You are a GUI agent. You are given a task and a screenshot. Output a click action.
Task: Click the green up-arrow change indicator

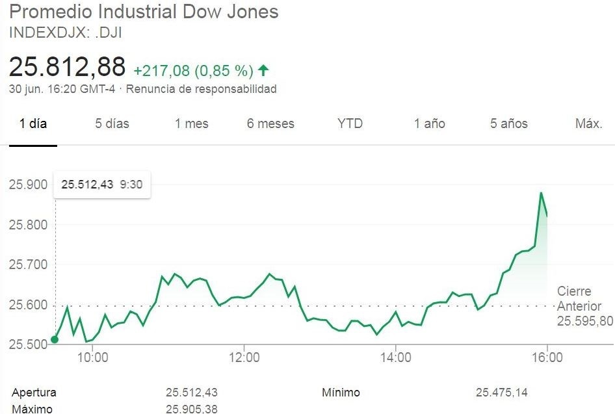[263, 70]
